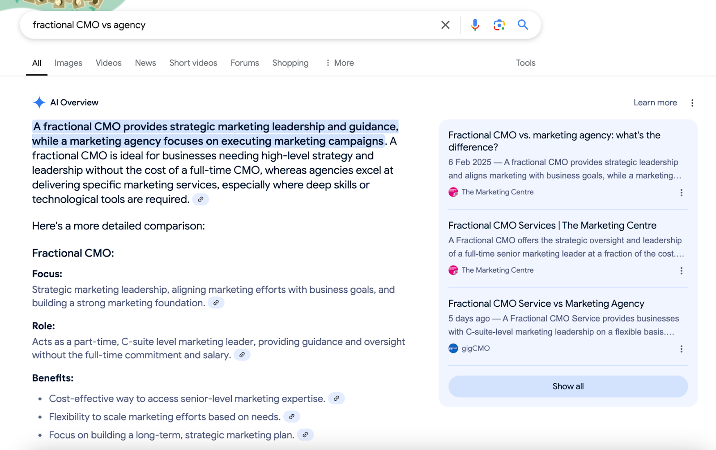Click the 'Focus:' subheading
The height and width of the screenshot is (450, 716).
(47, 274)
